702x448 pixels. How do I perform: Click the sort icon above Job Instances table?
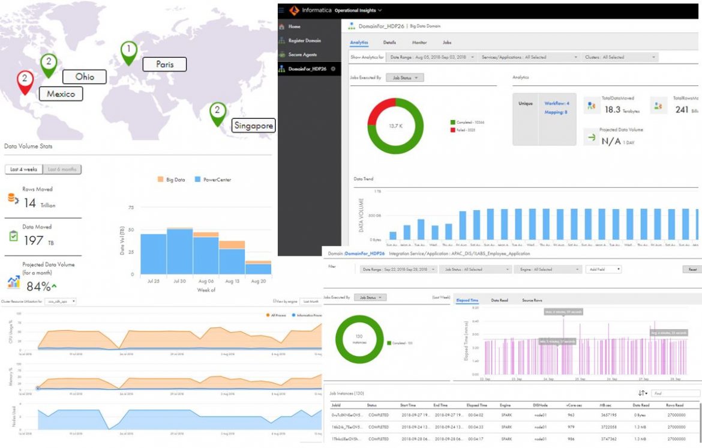pos(641,393)
